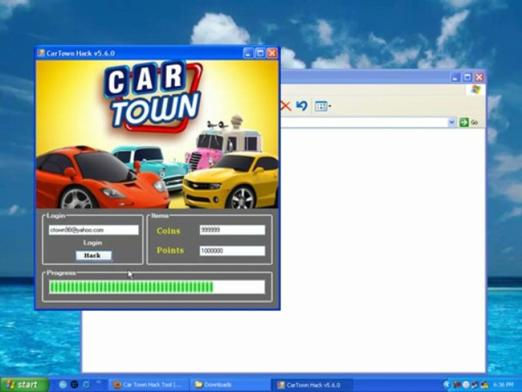This screenshot has width=522, height=392.
Task: Click the blue Undo arrow in Explorer toolbar
Action: click(302, 106)
